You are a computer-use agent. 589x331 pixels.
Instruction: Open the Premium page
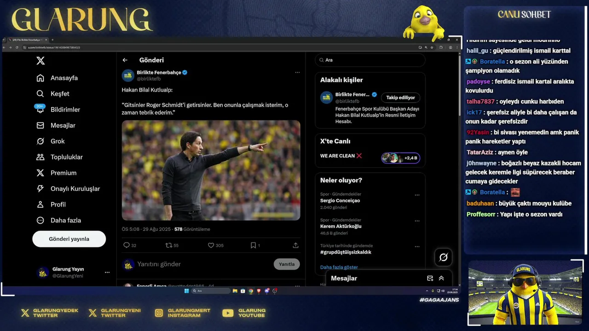tap(56, 173)
